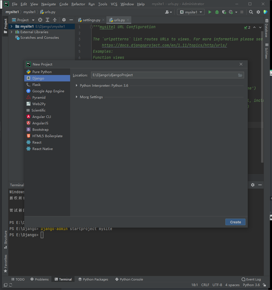Expand Python Interpreter section
Viewport: 272px width, 290px height.
click(77, 85)
